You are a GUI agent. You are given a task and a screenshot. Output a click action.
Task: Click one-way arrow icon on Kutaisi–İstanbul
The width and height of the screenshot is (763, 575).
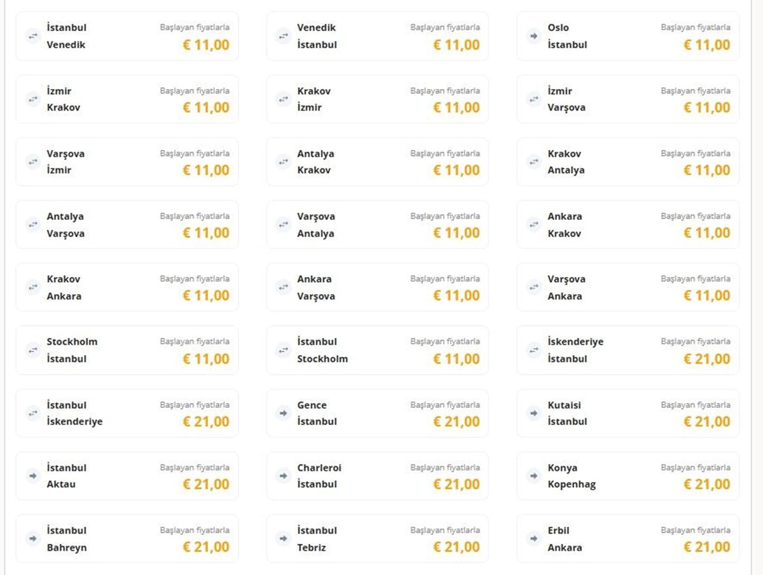point(534,413)
